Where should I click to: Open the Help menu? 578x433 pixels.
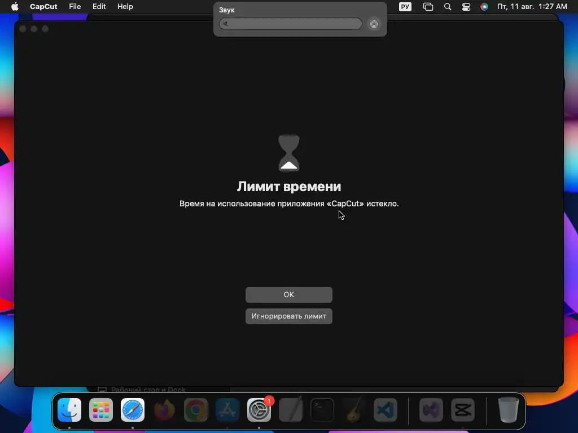[x=125, y=7]
